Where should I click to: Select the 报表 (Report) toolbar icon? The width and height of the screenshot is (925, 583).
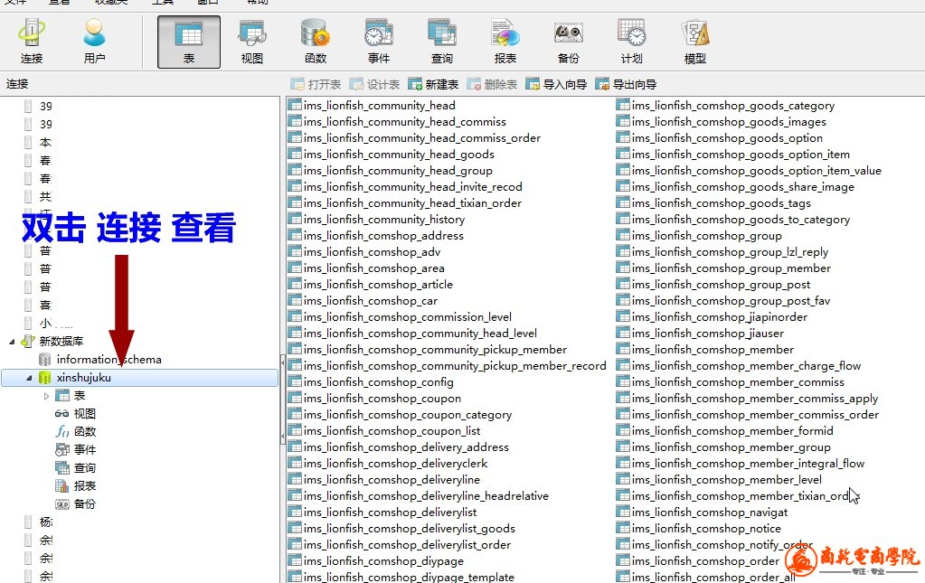(505, 42)
